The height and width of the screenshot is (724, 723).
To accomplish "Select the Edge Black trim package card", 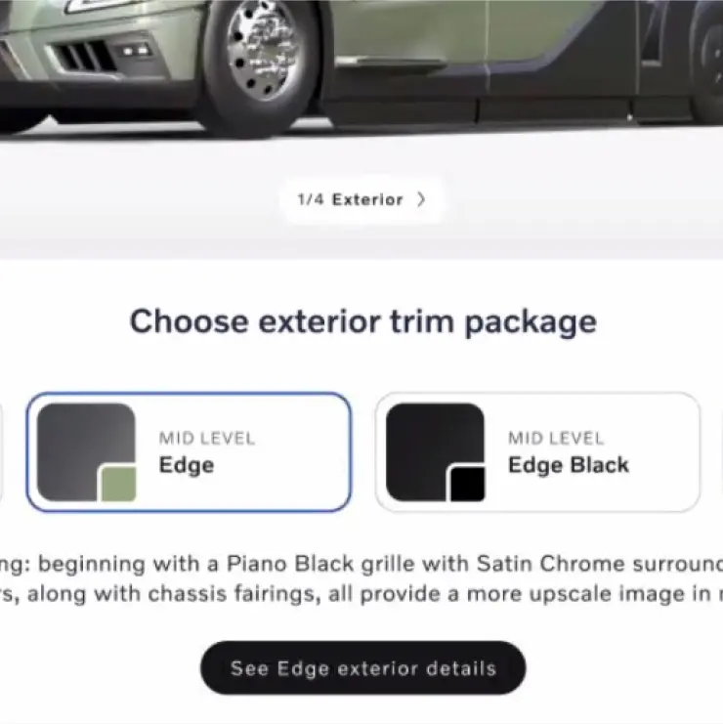I will [x=537, y=452].
